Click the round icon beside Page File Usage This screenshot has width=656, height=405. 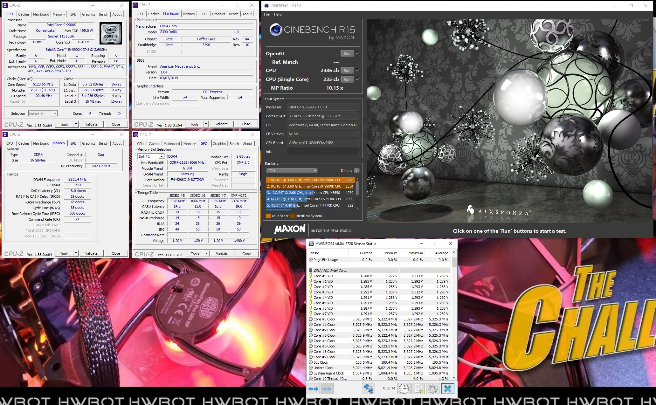click(x=311, y=260)
